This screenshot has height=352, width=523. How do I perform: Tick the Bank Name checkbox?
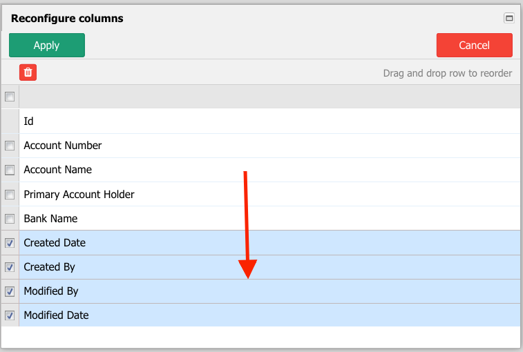10,219
